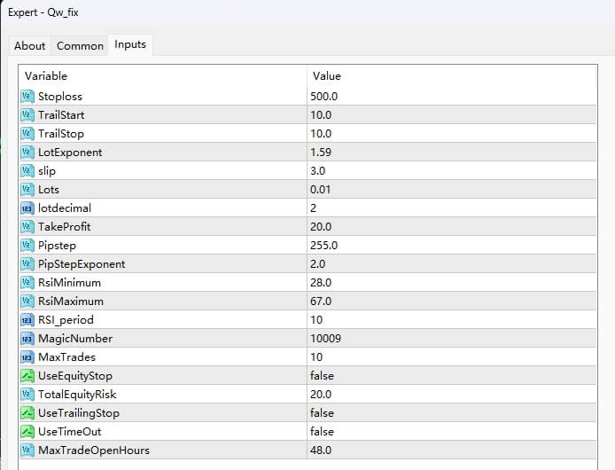Edit the Lots value 0.01

pos(321,189)
